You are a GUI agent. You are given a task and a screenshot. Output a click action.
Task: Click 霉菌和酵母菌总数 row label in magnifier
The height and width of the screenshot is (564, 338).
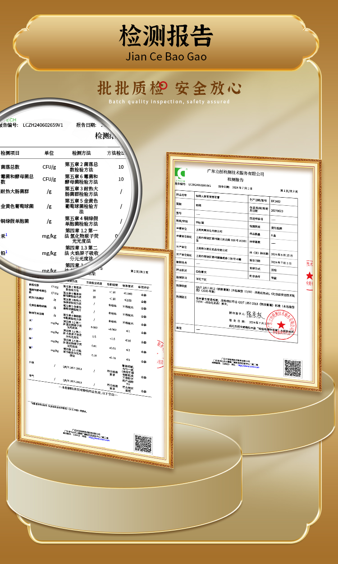pyautogui.click(x=17, y=179)
